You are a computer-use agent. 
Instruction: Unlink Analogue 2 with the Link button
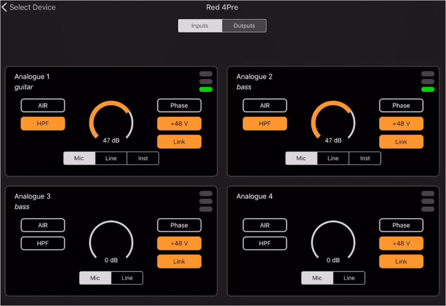tap(401, 142)
